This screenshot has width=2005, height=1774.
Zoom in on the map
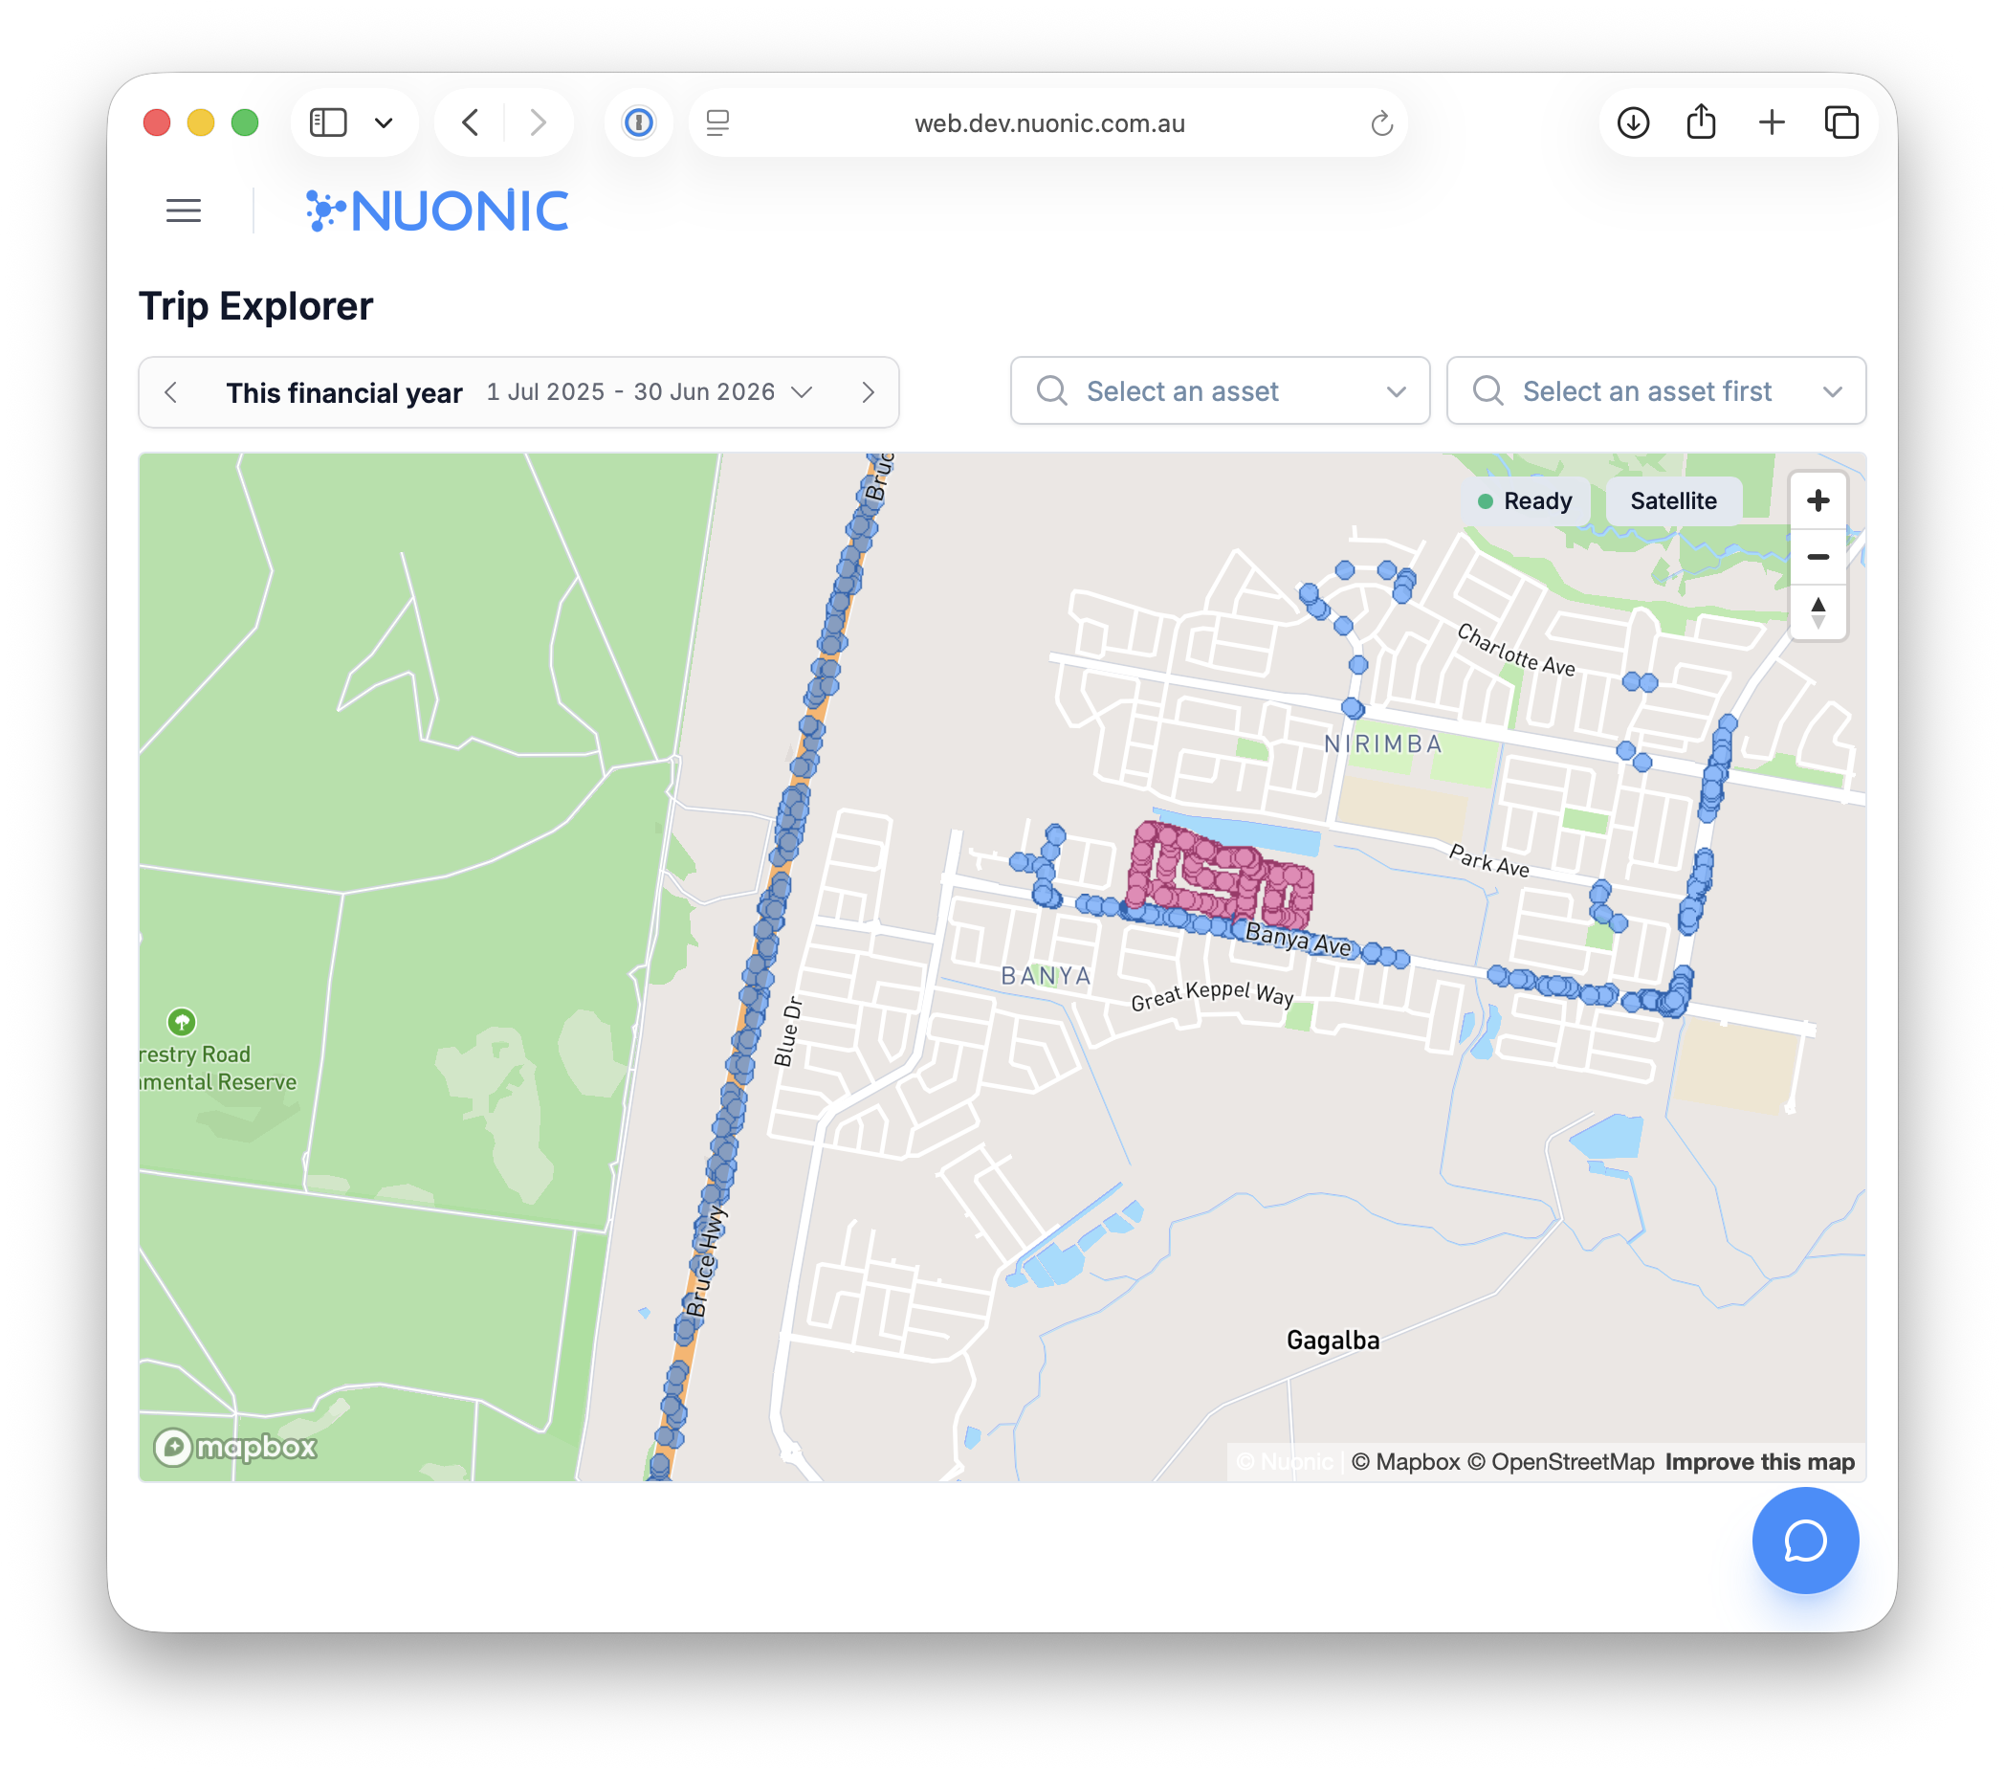pos(1817,500)
